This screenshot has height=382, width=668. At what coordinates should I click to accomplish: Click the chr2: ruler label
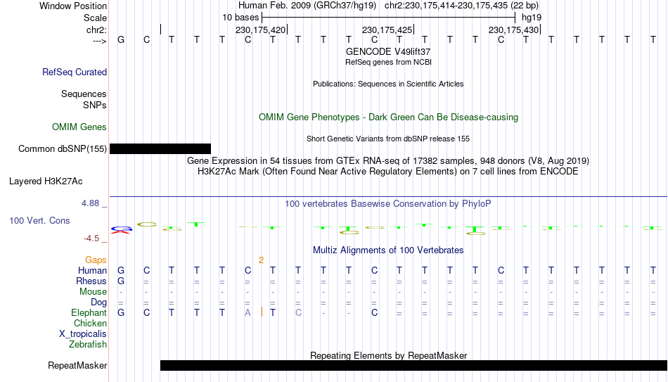(96, 30)
